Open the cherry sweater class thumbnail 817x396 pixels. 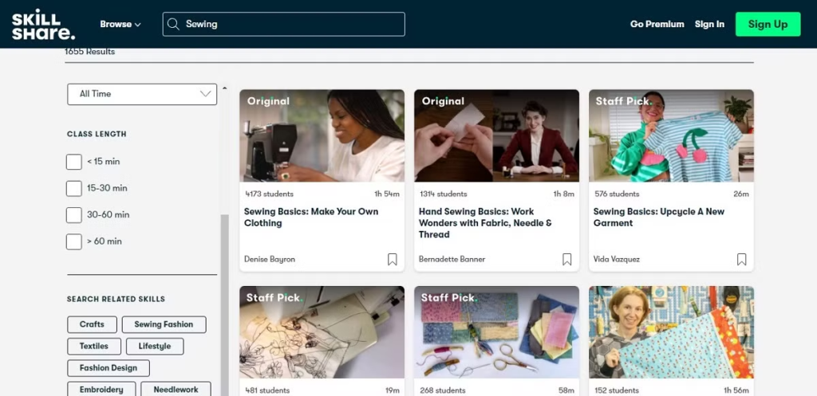click(x=671, y=135)
